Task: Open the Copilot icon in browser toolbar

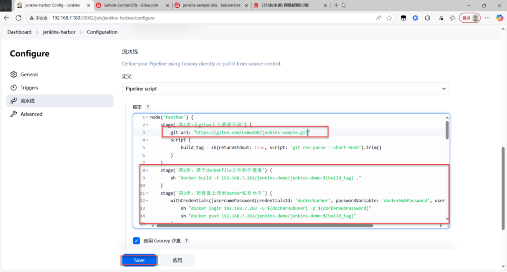Action: click(x=499, y=18)
